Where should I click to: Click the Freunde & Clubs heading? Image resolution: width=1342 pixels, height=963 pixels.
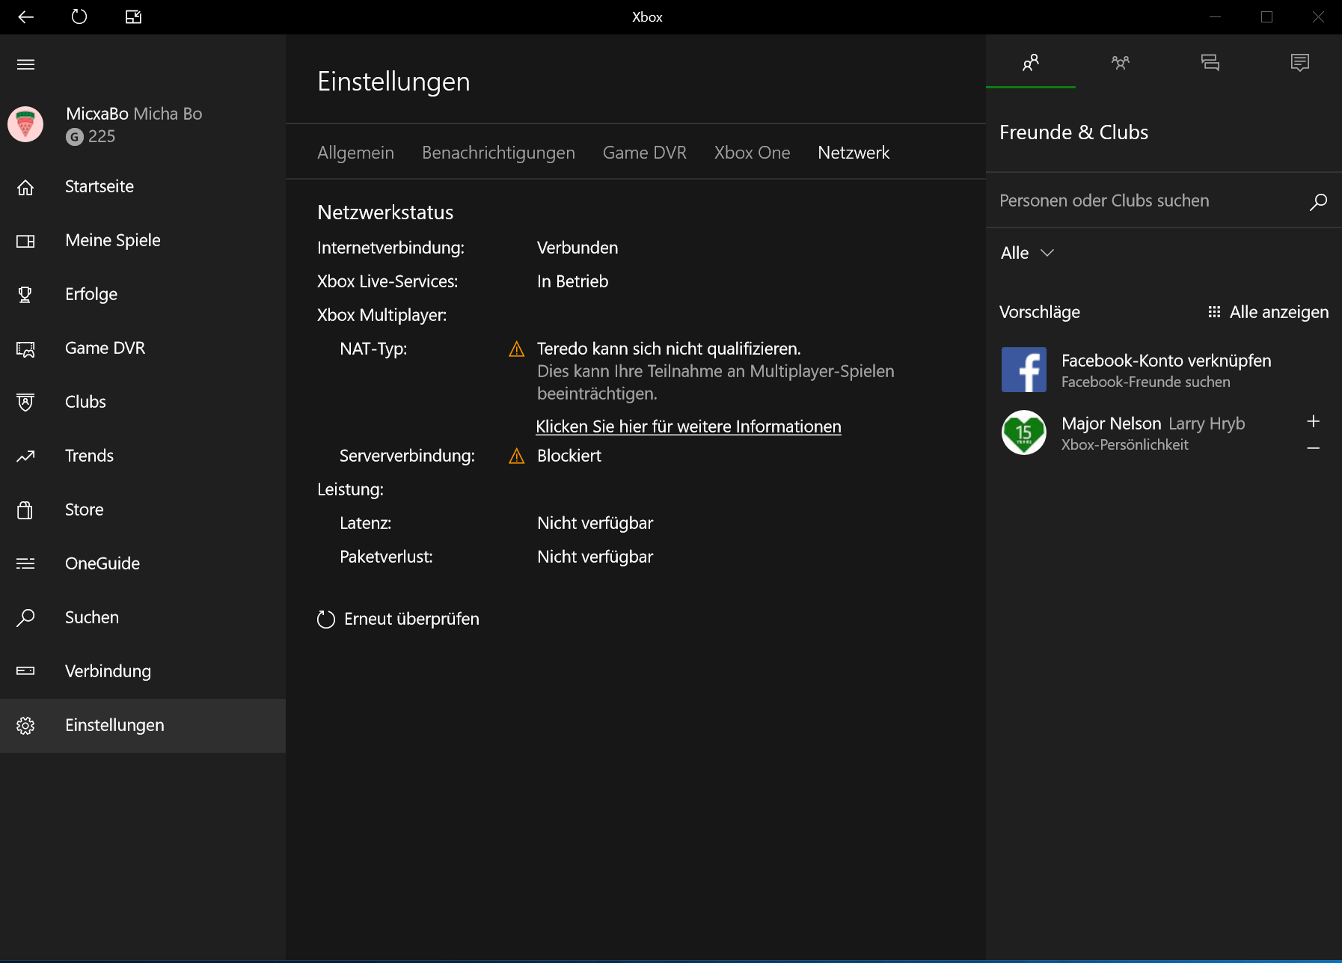pos(1073,132)
